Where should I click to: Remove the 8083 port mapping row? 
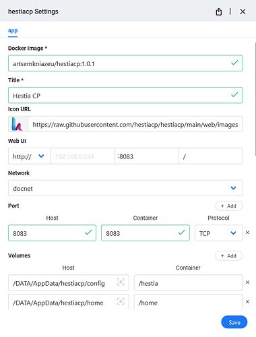[247, 233]
